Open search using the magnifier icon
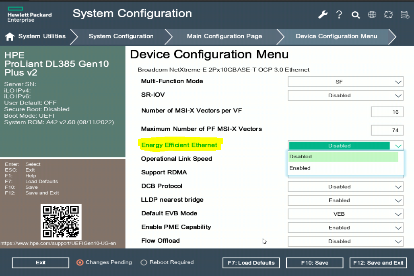Screen dimensions: 414x276 356,14
